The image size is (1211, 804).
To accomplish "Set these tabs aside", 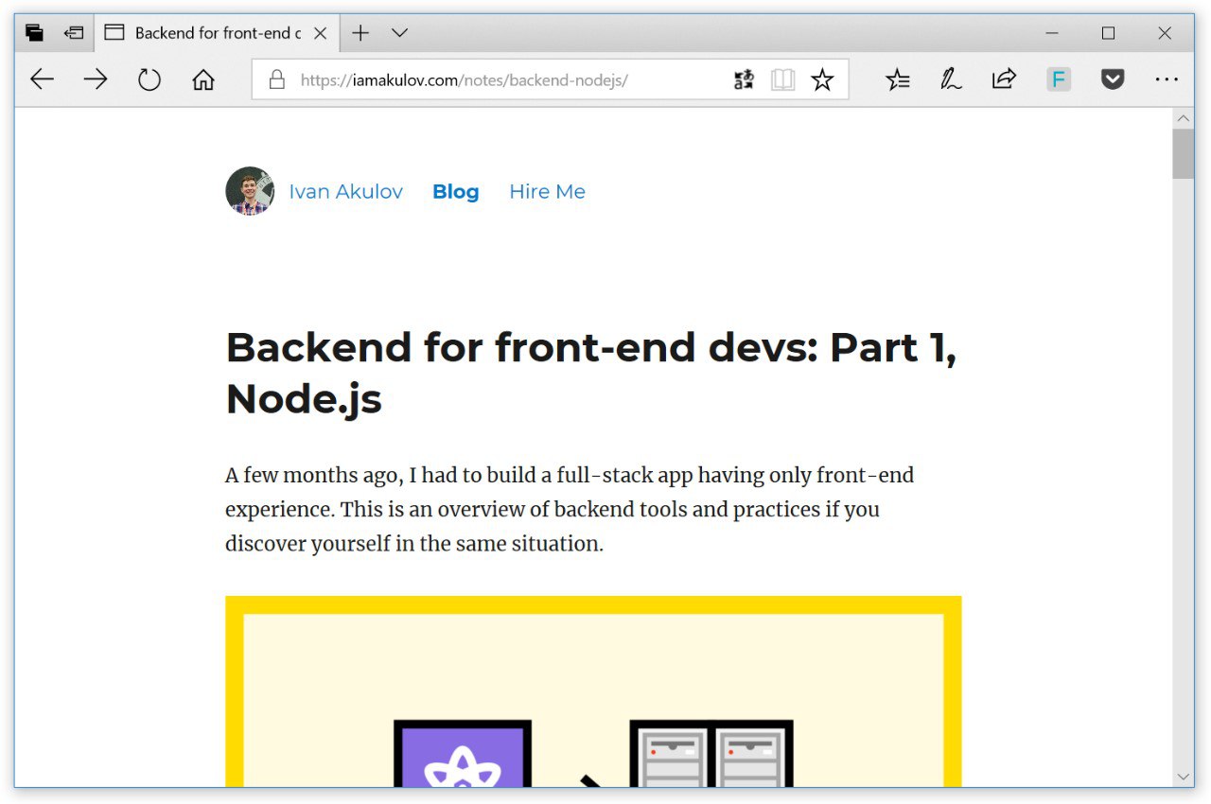I will point(74,33).
